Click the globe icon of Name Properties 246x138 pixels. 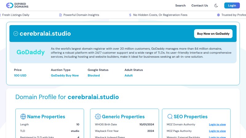[23, 117]
